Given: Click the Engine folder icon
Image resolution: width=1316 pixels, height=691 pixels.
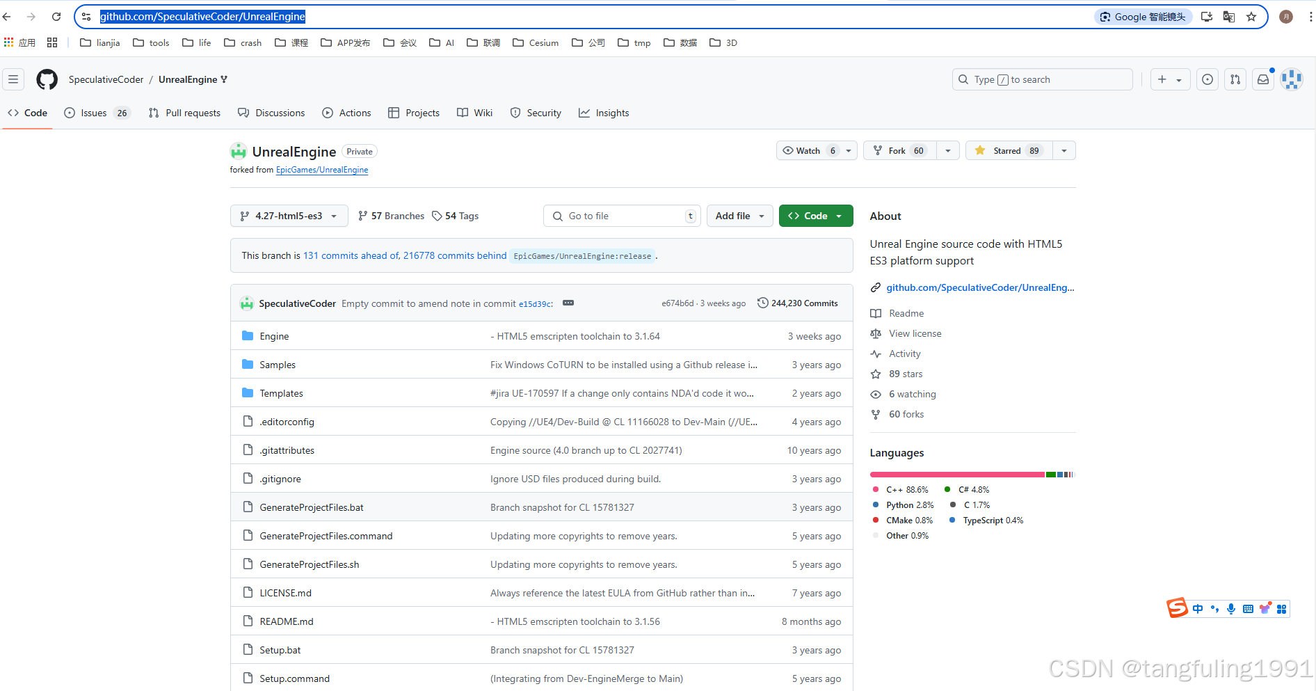Looking at the screenshot, I should click(x=248, y=335).
